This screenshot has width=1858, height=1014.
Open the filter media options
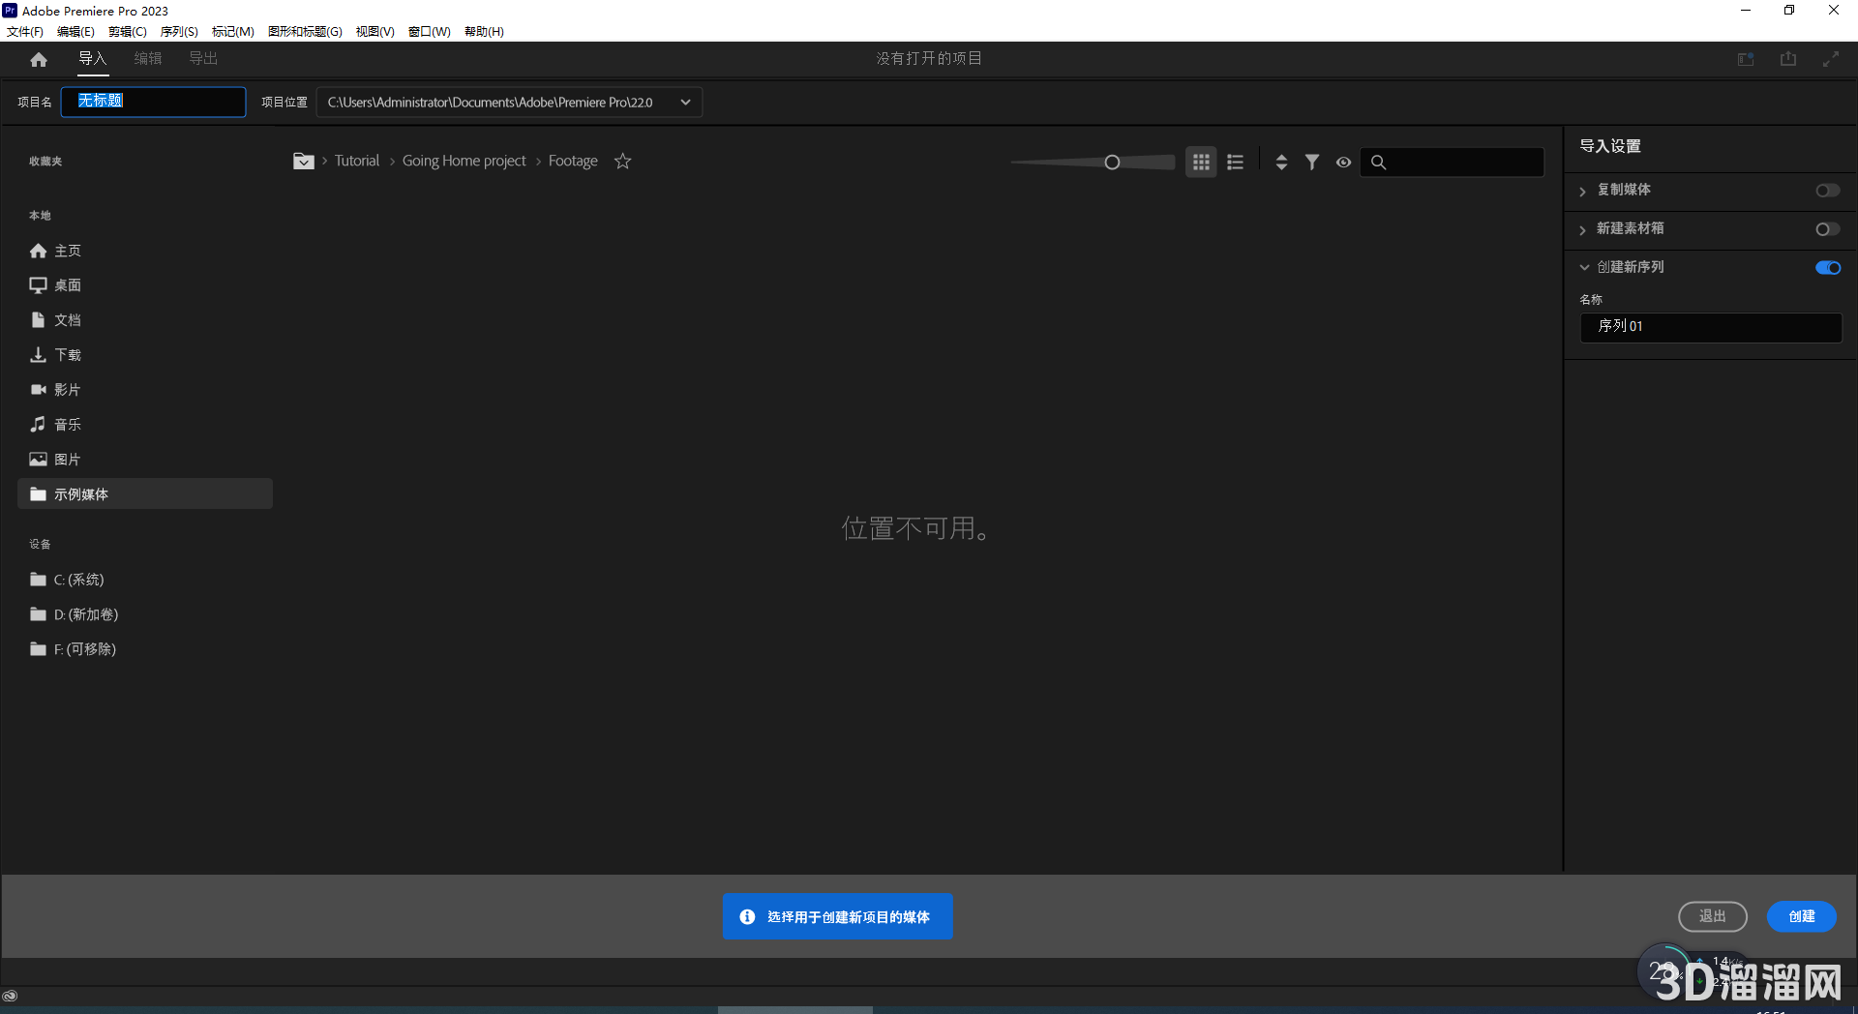1312,162
